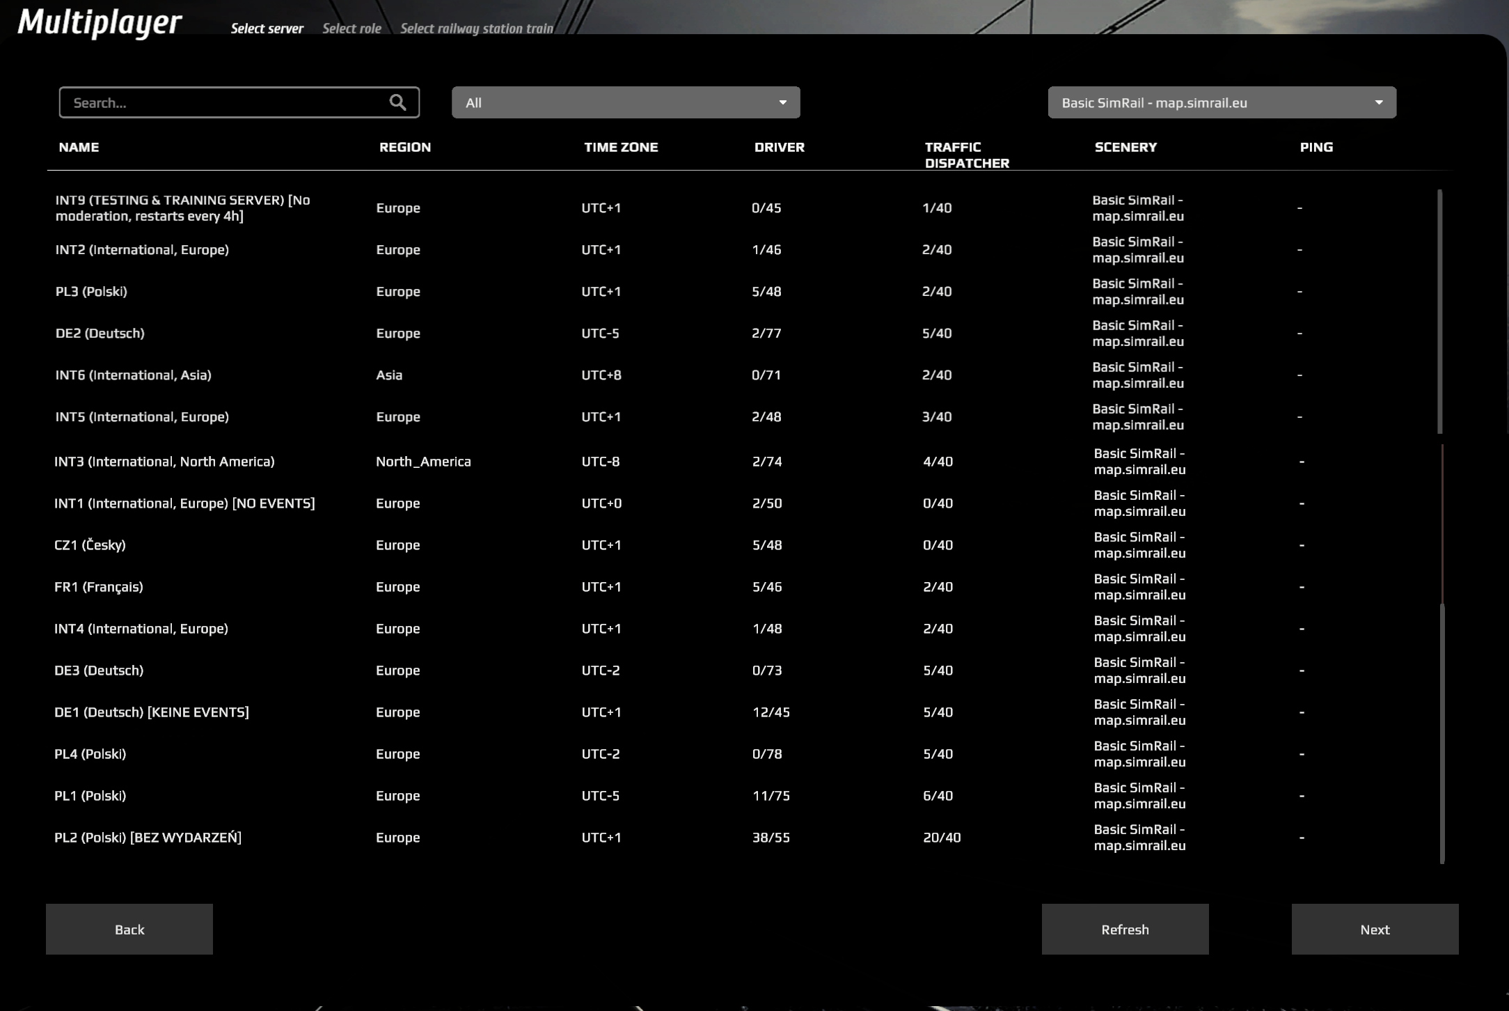
Task: Pick INT3 (International, North America) server
Action: [164, 461]
